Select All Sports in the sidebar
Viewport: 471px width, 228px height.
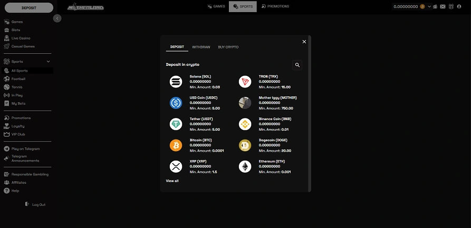point(27,71)
